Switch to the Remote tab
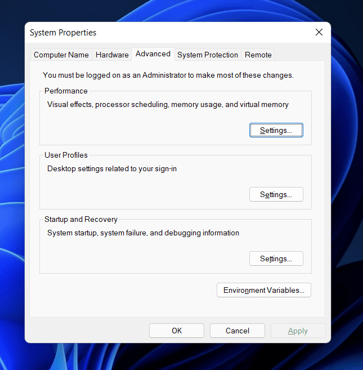The image size is (363, 370). [258, 55]
